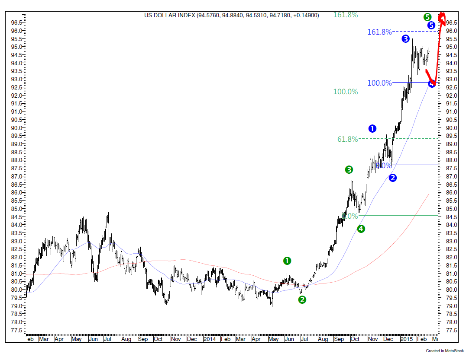
Task: Pick the blue wave 5 marker
Action: [x=431, y=25]
